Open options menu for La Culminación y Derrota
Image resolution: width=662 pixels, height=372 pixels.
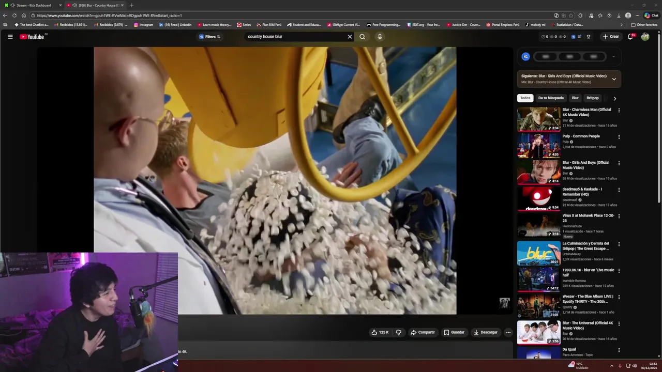(x=619, y=244)
